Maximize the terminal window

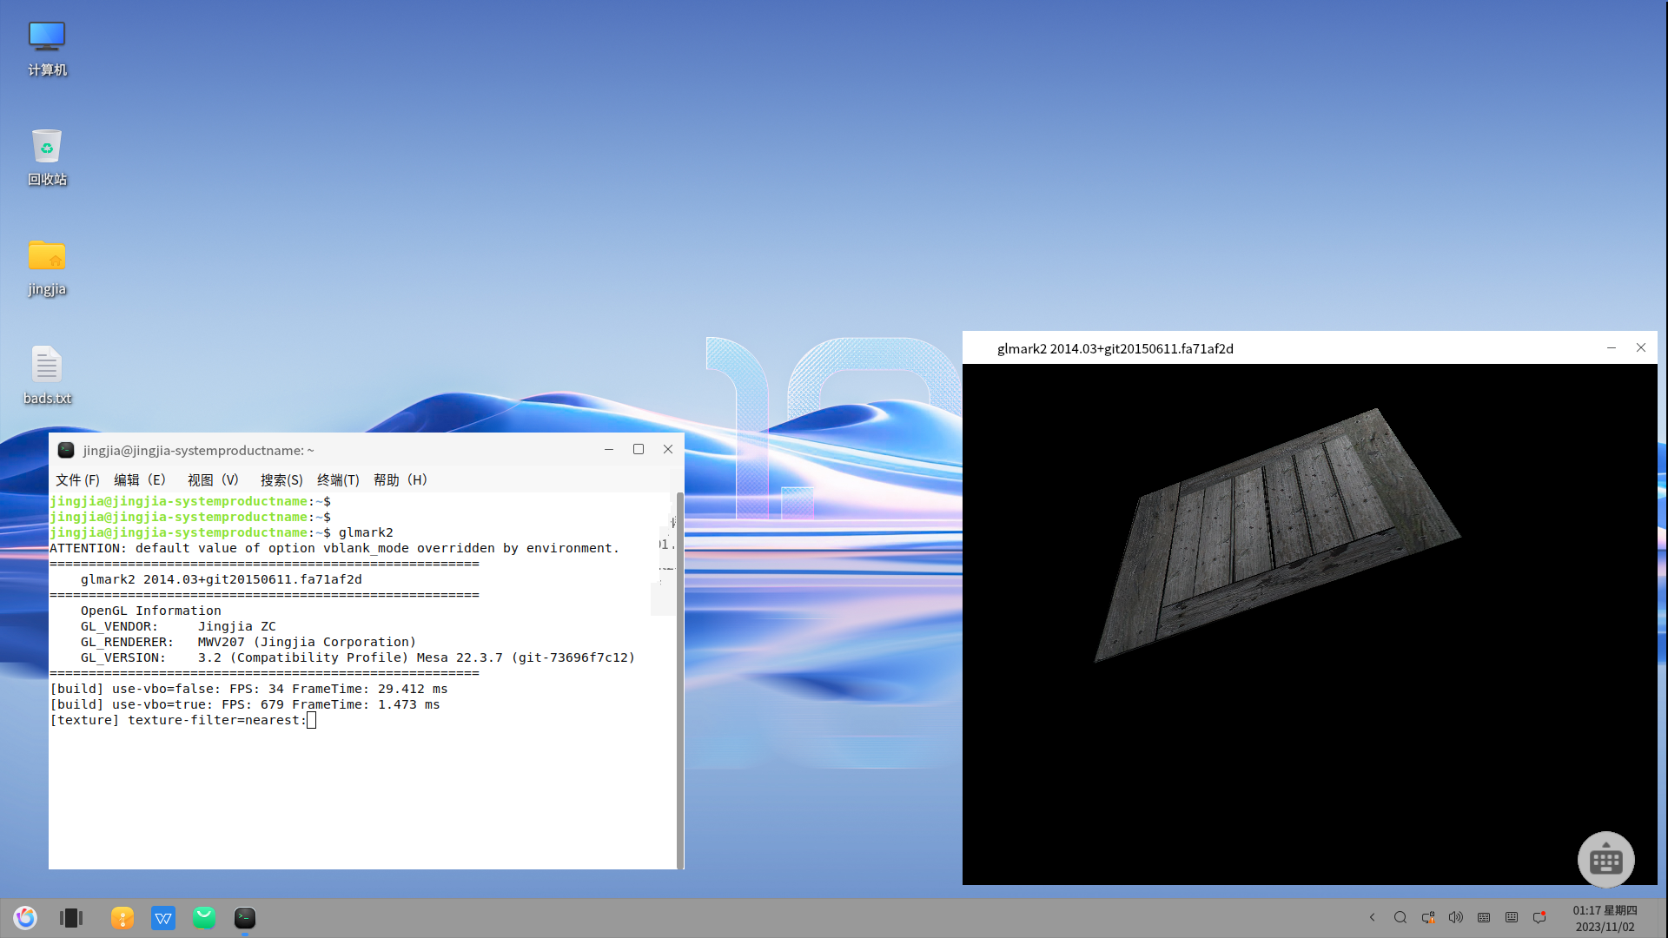639,449
